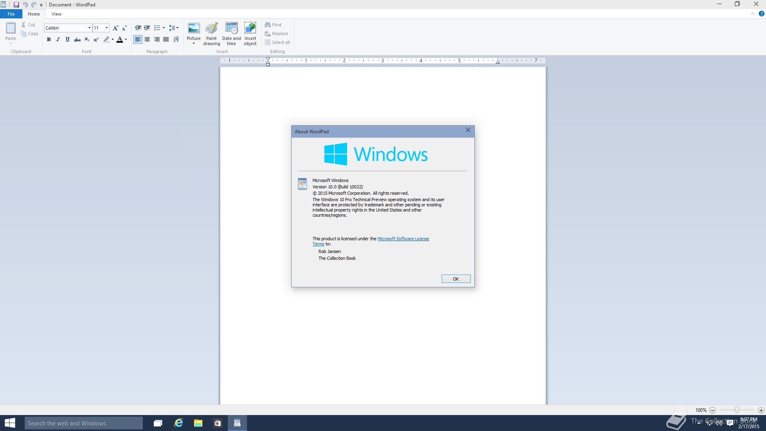Open the font size dropdown
766x431 pixels.
[x=107, y=28]
